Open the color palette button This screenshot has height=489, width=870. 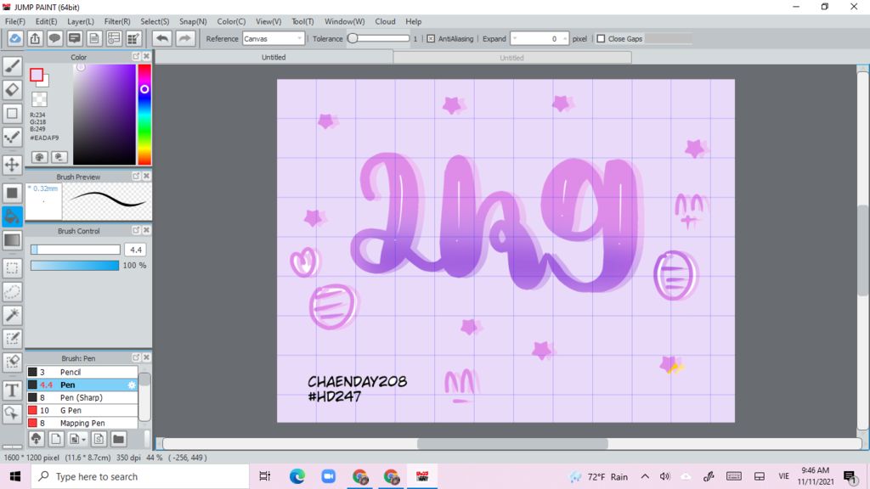pos(39,157)
